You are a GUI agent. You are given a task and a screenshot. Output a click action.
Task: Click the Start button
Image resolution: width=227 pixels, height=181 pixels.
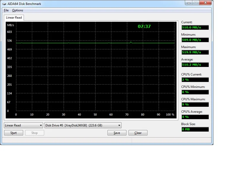point(14,133)
